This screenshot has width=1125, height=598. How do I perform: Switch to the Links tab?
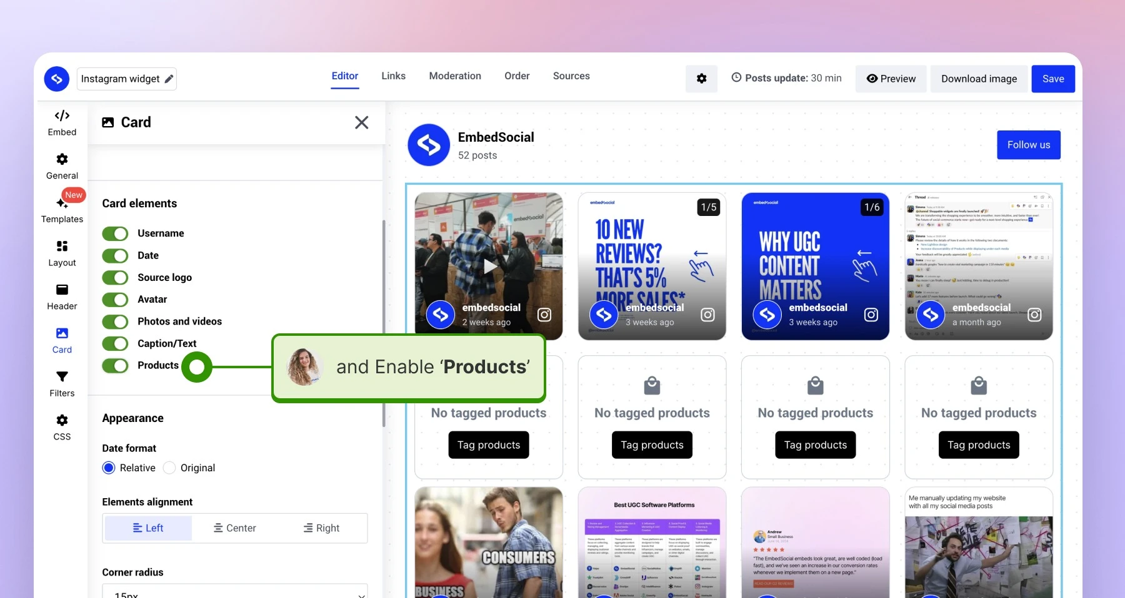[394, 76]
